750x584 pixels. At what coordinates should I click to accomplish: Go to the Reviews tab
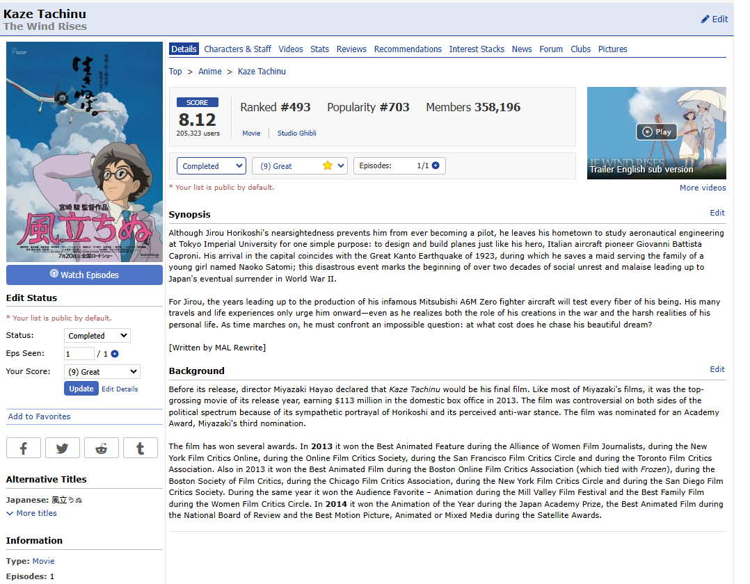pos(351,49)
